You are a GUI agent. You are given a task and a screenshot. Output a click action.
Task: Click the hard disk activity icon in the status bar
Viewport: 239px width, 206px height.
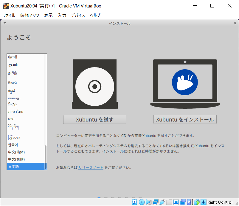click(x=134, y=202)
